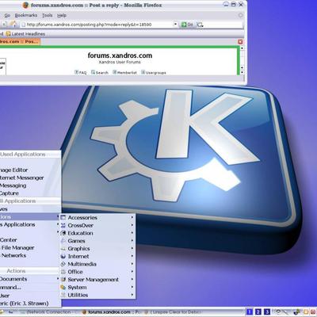Launch 'age Editor' from recent applications
Screen dimensions: 317x317
tap(30, 170)
